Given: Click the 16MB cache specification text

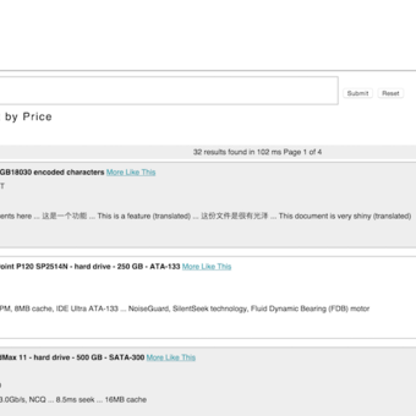Looking at the screenshot, I should pos(126,399).
